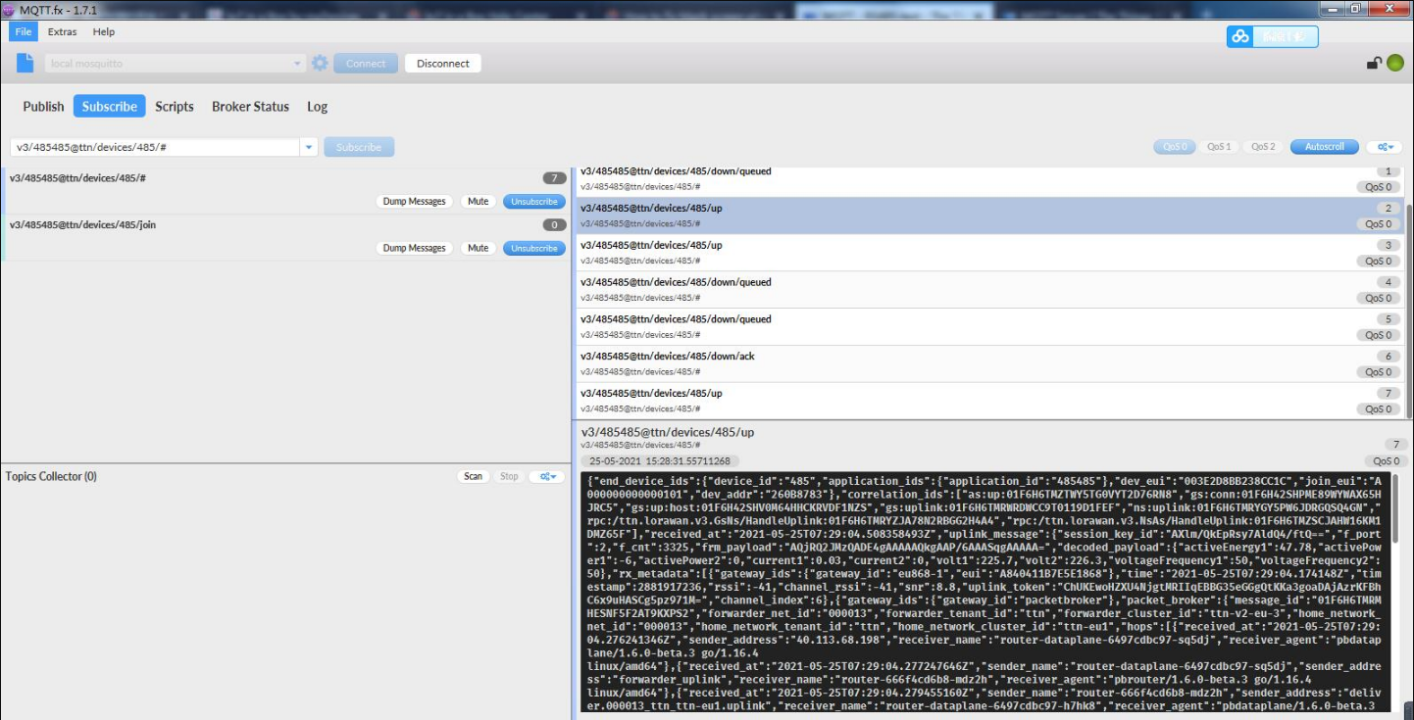This screenshot has height=720, width=1414.
Task: Click the MQTT.fx app icon in the title bar
Action: coord(9,8)
